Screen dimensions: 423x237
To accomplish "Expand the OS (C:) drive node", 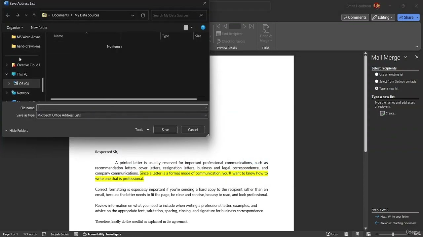I will point(9,84).
